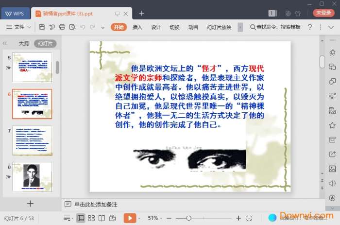340x225 pixels.
Task: Select slide 7 thumbnail
Action: 32,140
